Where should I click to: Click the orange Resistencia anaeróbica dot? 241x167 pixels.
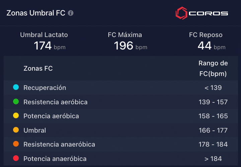(16, 144)
